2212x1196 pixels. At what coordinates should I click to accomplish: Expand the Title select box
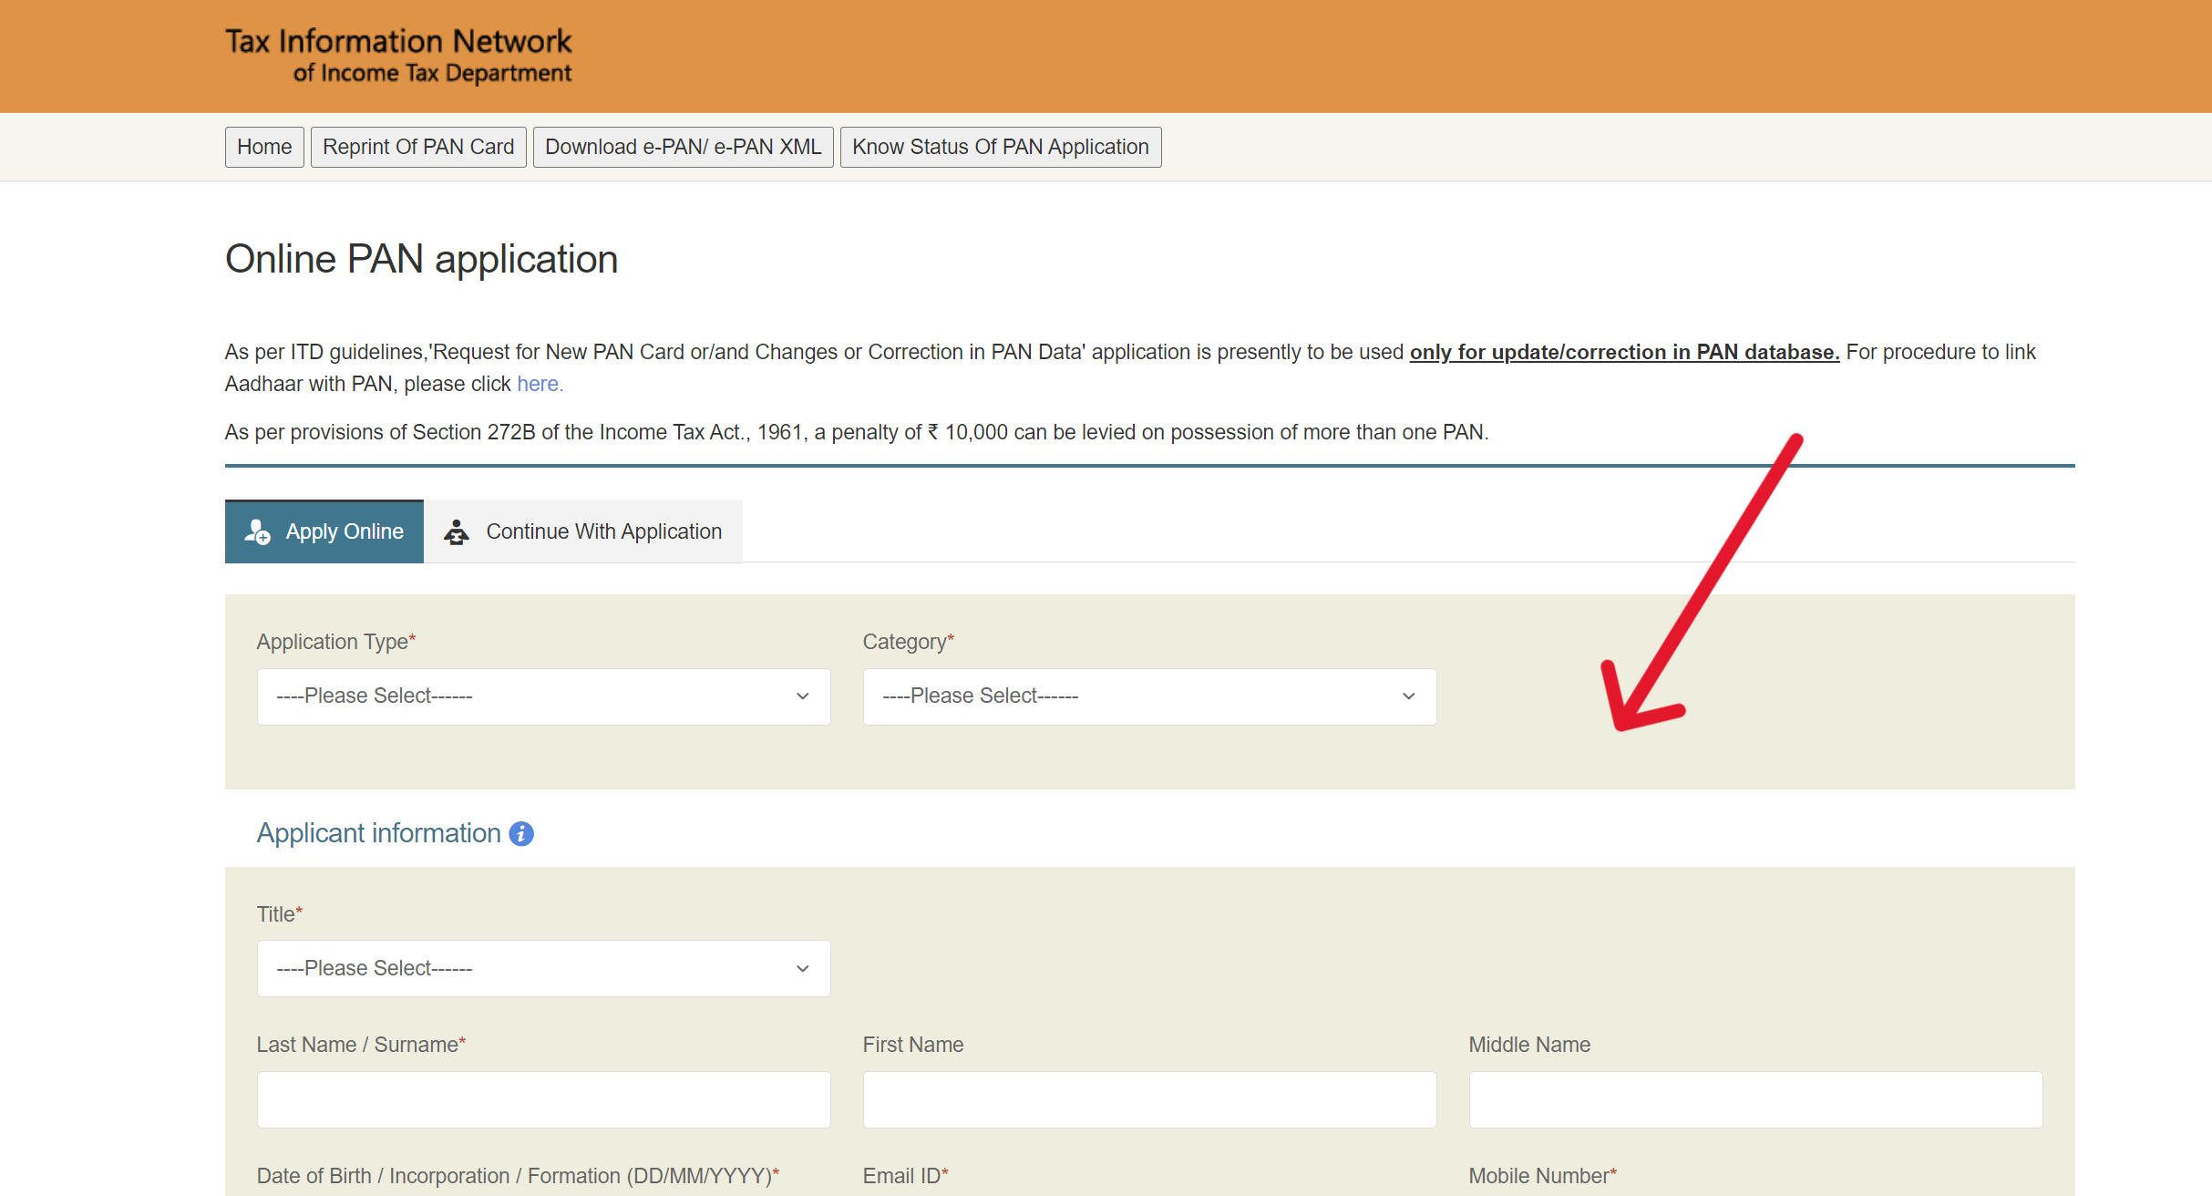point(543,968)
